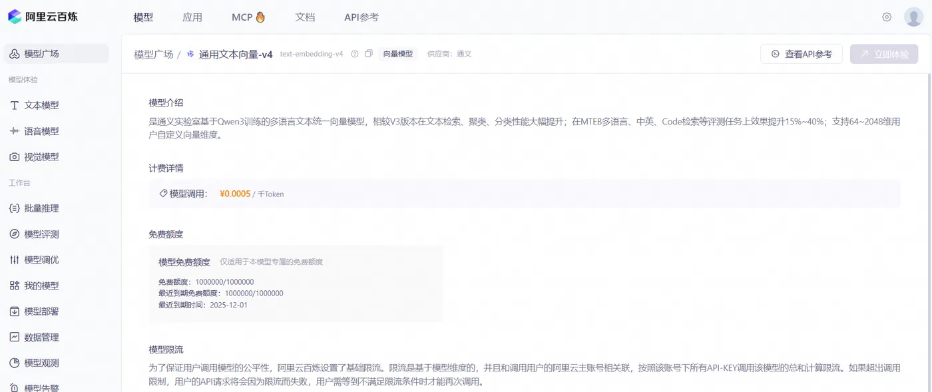Screen dimensions: 932x392
Task: Click the 模型观测 pie-chart icon
Action: pyautogui.click(x=15, y=363)
